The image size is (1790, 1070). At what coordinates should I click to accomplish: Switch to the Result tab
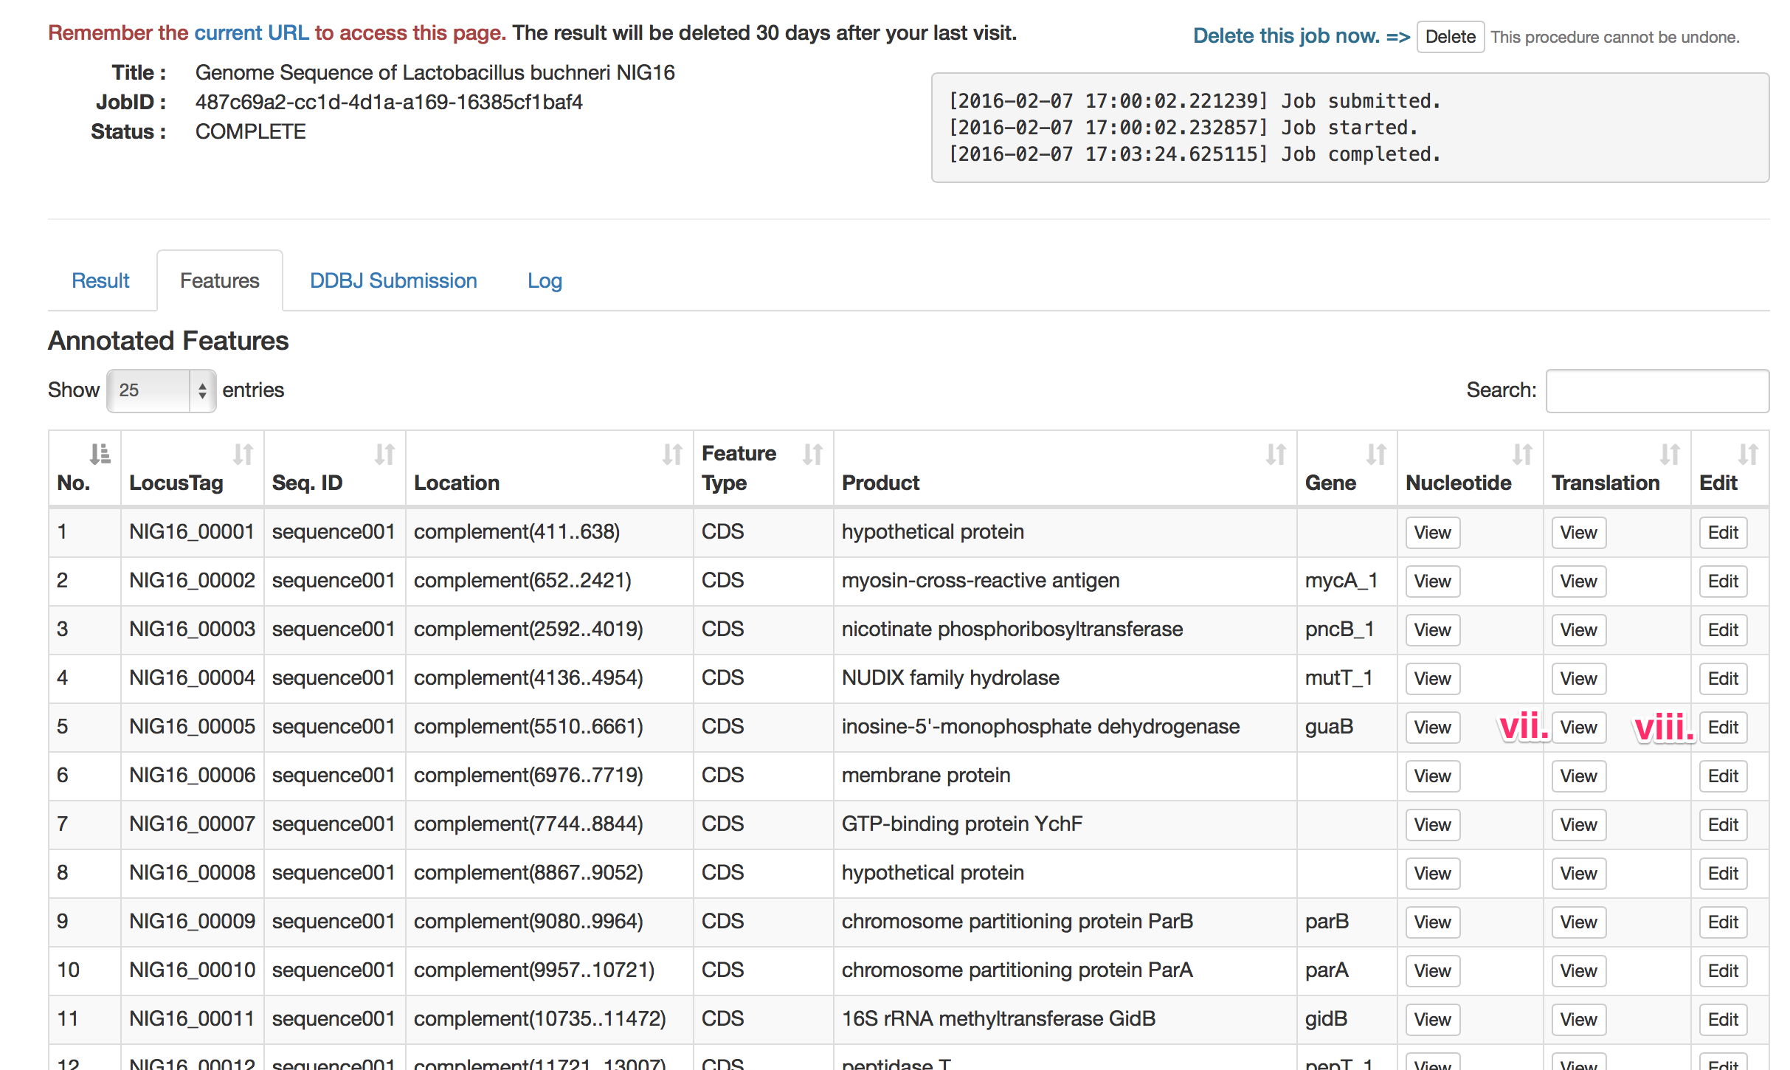(x=100, y=281)
